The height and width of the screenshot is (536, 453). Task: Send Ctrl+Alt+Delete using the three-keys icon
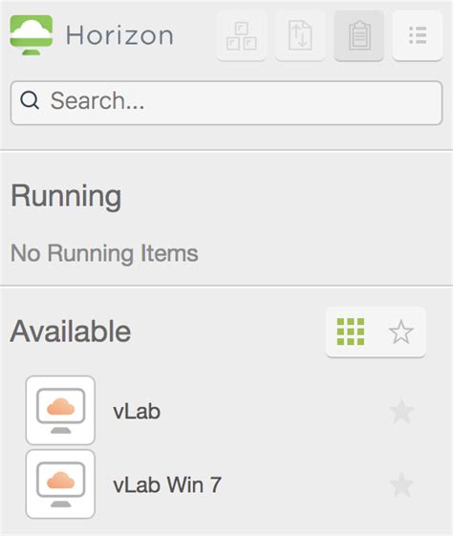click(242, 36)
